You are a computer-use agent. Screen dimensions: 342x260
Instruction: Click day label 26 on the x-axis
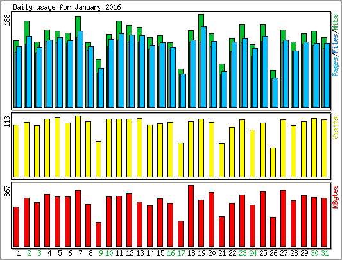[273, 253]
